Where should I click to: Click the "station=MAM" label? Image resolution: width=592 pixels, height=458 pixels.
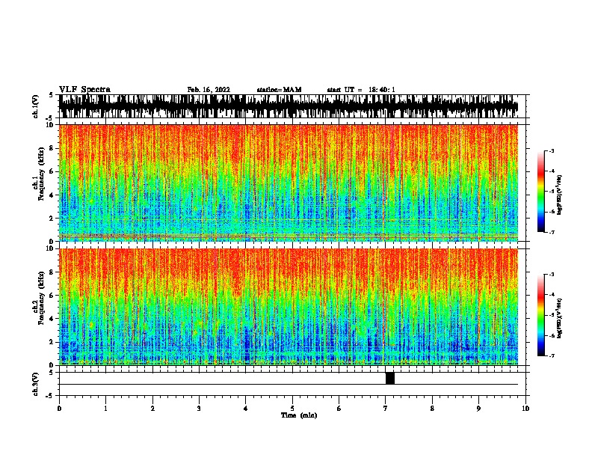click(279, 90)
